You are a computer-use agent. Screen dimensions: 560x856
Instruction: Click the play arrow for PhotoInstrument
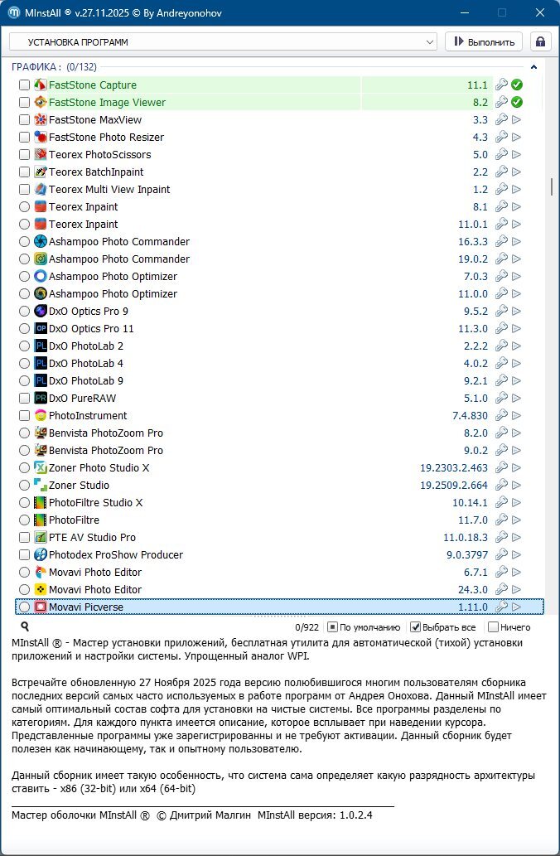pos(517,416)
